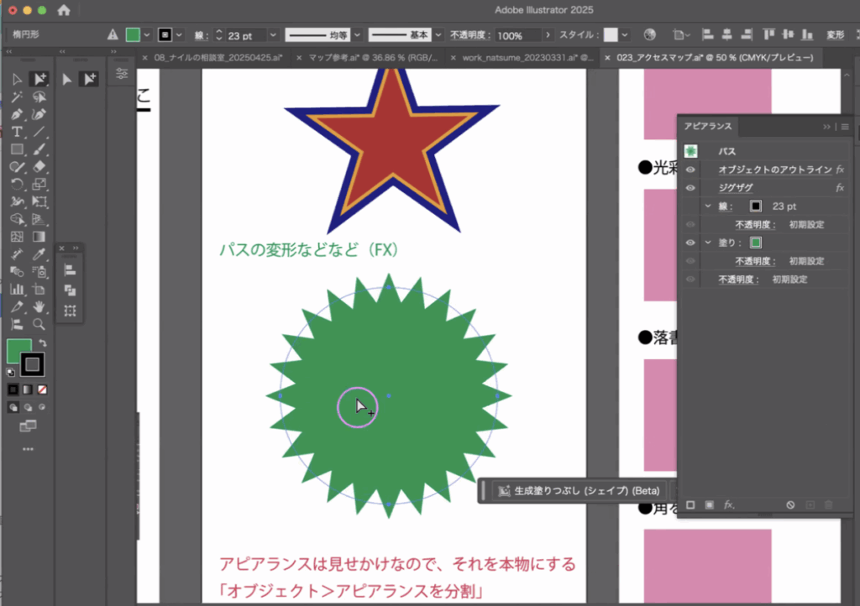
Task: Toggle visibility of オブジェクトのアウトライン effect
Action: (x=690, y=170)
